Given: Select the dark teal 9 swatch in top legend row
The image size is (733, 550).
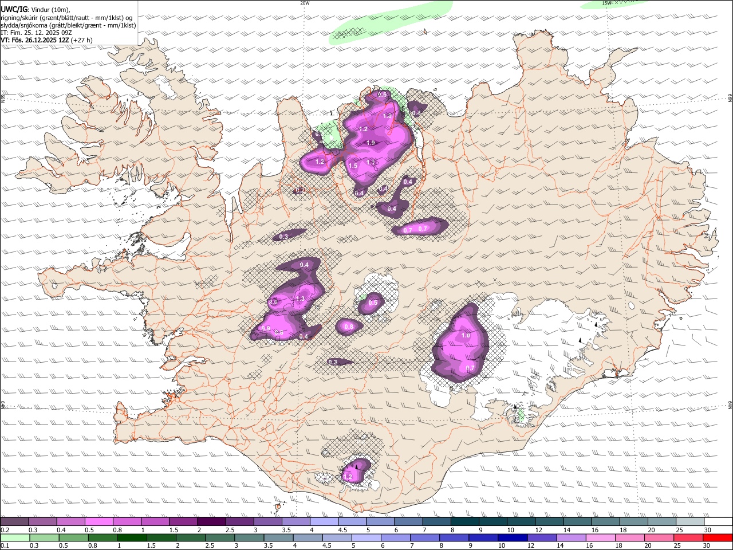Looking at the screenshot, I should (x=492, y=521).
